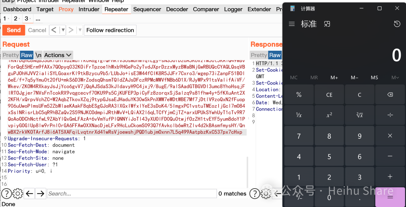Image resolution: width=406 pixels, height=207 pixels.
Task: Open the Target tab
Action: tap(45, 9)
